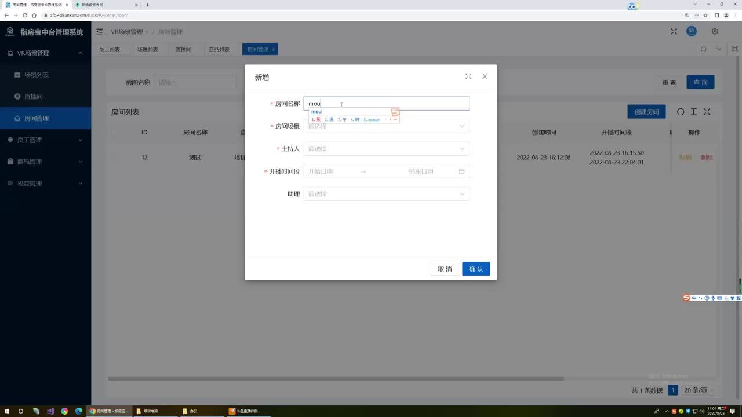Collapse sidebar with the hamburger menu icon
The height and width of the screenshot is (417, 742).
[x=100, y=32]
